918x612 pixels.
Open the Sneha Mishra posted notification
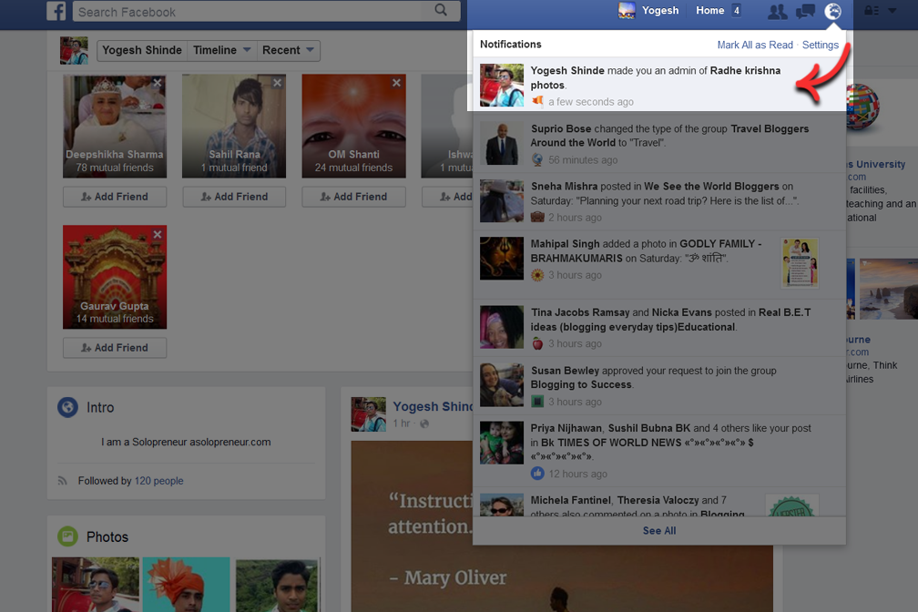click(x=658, y=201)
